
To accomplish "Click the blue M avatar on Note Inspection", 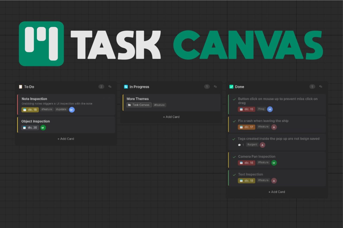I will coord(72,109).
